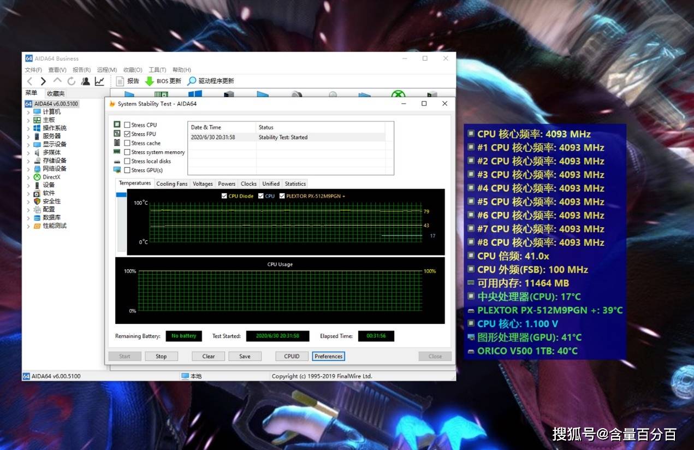The width and height of the screenshot is (694, 450).
Task: Select the 操作系统 Windows logo icon
Action: 37,128
